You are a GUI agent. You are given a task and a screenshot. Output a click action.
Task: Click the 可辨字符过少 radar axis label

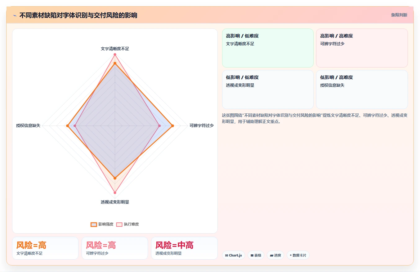202,125
